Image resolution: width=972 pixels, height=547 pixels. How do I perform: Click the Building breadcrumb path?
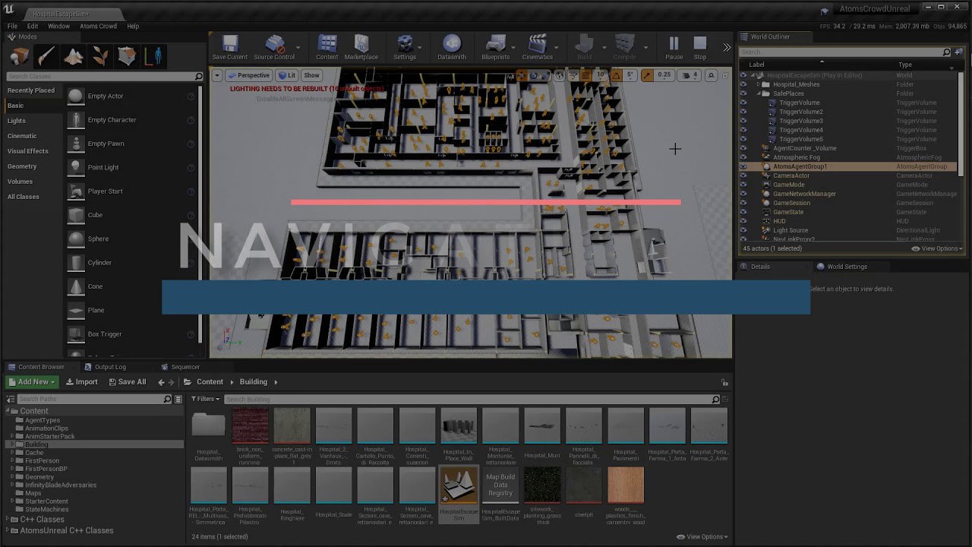coord(254,382)
